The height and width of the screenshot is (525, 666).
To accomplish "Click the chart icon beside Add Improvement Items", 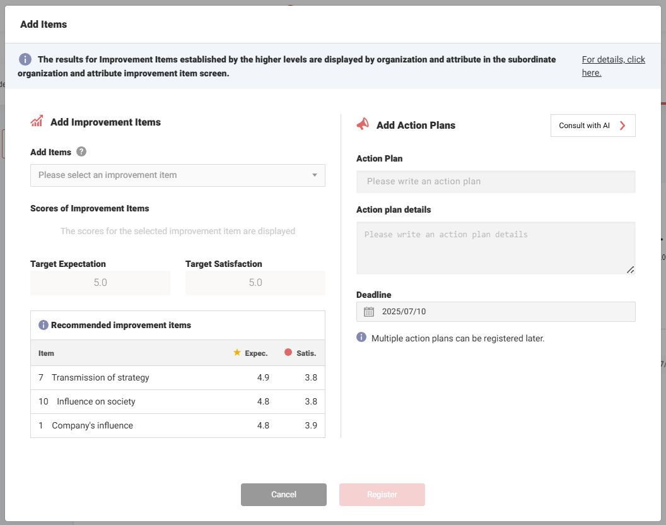I will 37,122.
